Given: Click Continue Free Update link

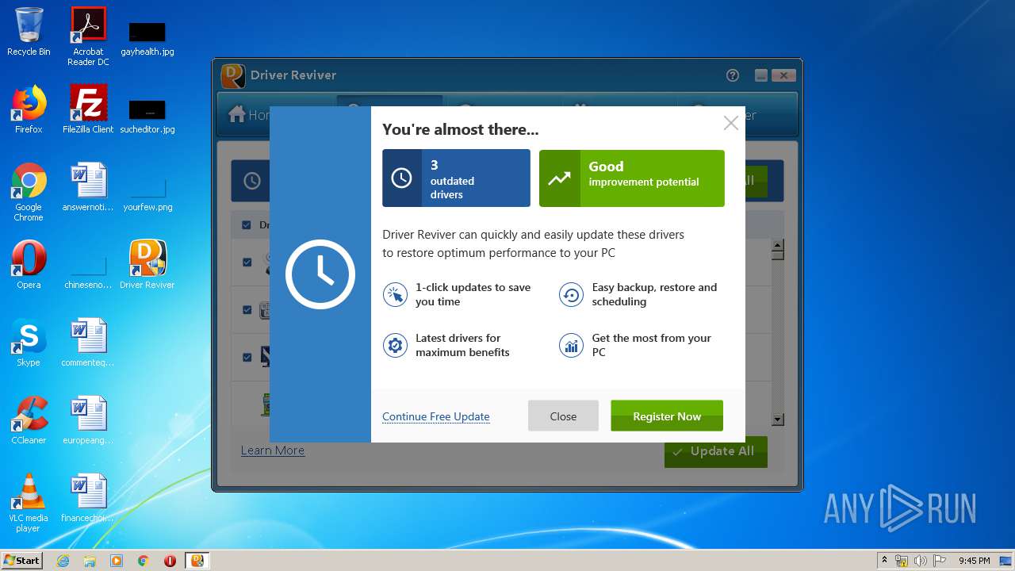Looking at the screenshot, I should [436, 416].
